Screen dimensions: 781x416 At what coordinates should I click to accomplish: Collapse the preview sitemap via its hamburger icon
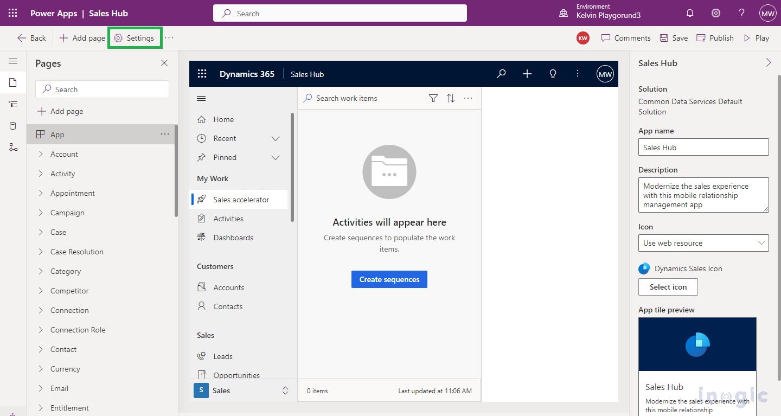(201, 98)
